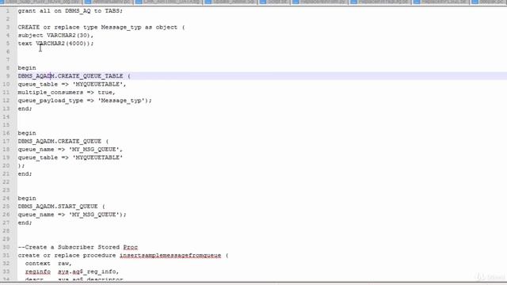The width and height of the screenshot is (507, 285).
Task: Click the 'grant all on DBMS_AQ to TABS;' line
Action: [71, 11]
